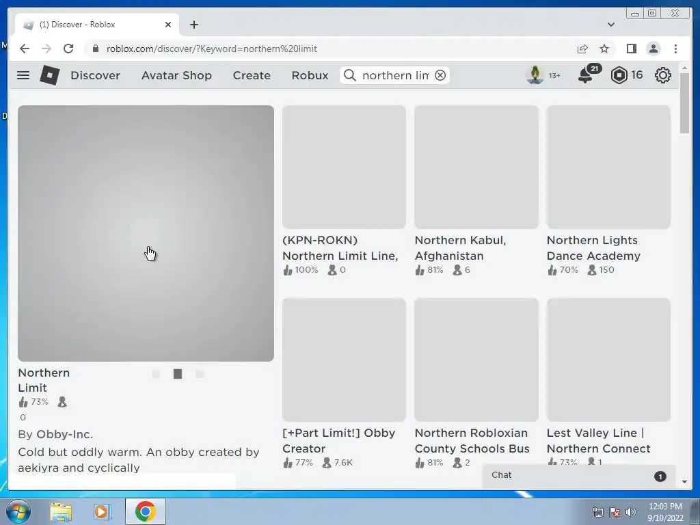Viewport: 700px width, 525px height.
Task: Select the third carousel indicator dot
Action: (x=200, y=374)
